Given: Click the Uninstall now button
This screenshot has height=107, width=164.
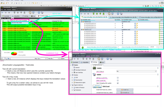Looking at the screenshot, I should [x=125, y=93].
